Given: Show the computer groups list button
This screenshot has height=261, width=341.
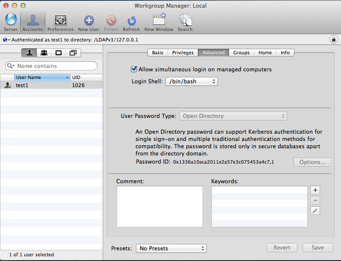Looking at the screenshot, I should (73, 53).
